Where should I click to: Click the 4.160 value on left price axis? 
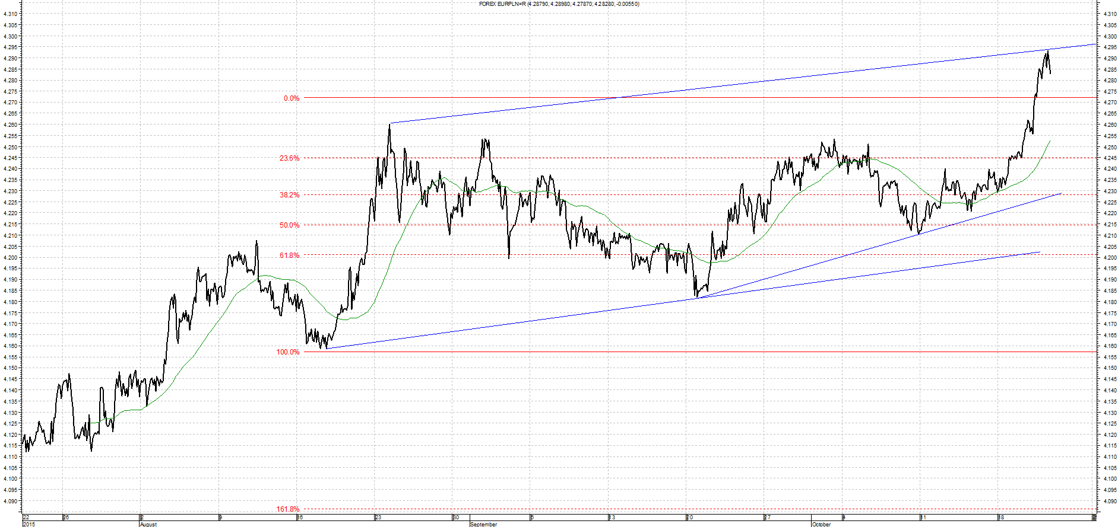tap(11, 346)
